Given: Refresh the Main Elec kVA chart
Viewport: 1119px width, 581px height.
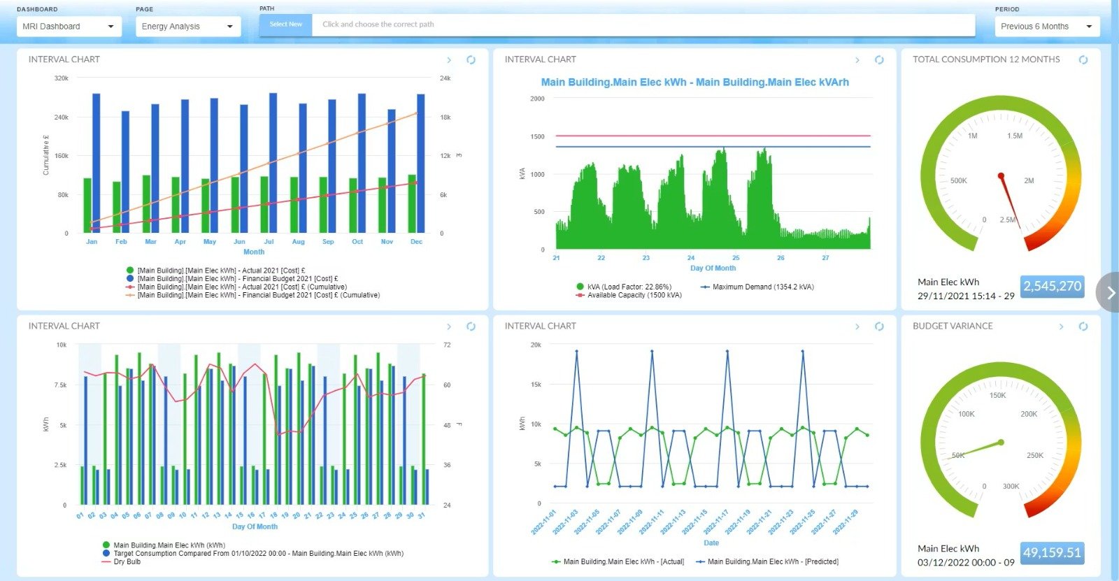Looking at the screenshot, I should point(879,60).
